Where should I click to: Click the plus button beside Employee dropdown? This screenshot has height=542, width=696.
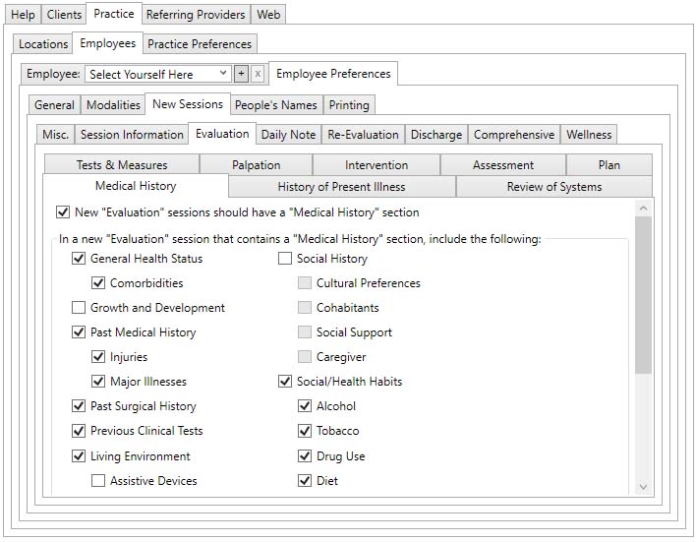241,74
